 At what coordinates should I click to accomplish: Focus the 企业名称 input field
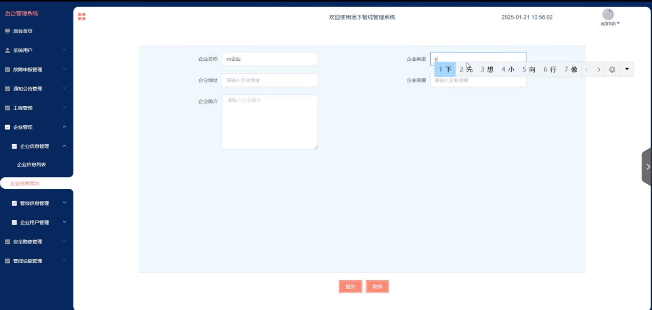[x=270, y=59]
